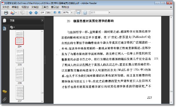Go to previous page with up arrow
176x107 pixels.
31,13
